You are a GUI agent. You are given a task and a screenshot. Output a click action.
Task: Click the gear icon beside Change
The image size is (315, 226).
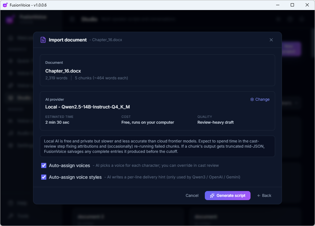252,99
